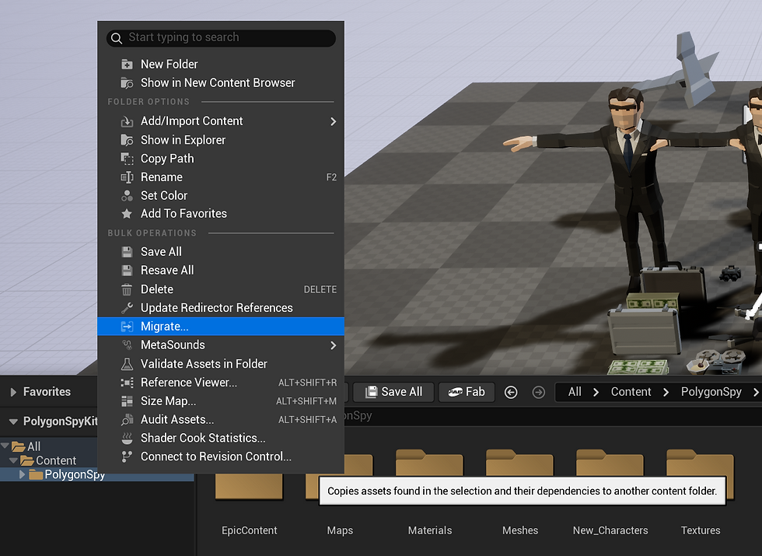The height and width of the screenshot is (556, 762).
Task: Select the All root in folder tree
Action: pos(33,446)
